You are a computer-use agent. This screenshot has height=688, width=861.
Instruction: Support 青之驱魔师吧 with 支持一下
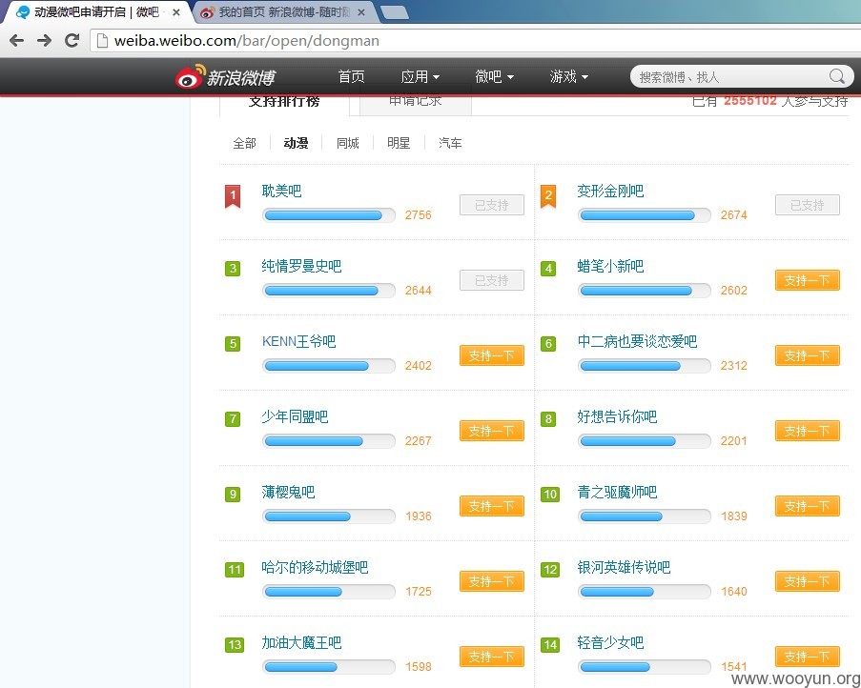808,506
